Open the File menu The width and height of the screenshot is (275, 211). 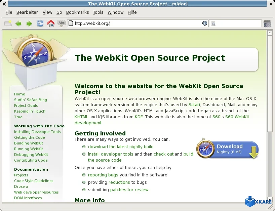click(9, 12)
